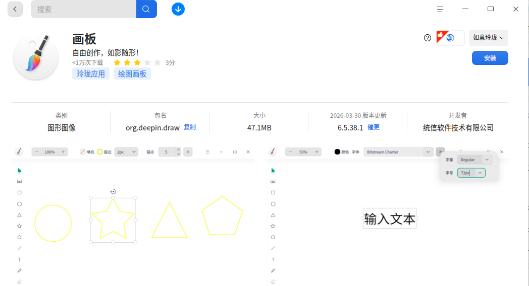529x286 pixels.
Task: Click the 3分 rating score
Action: 170,62
